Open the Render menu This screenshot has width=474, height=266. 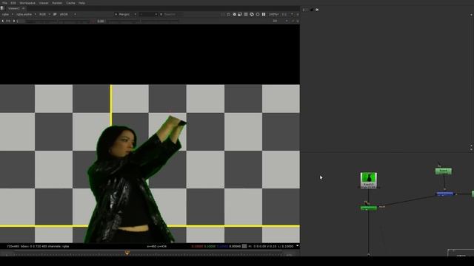tap(57, 3)
